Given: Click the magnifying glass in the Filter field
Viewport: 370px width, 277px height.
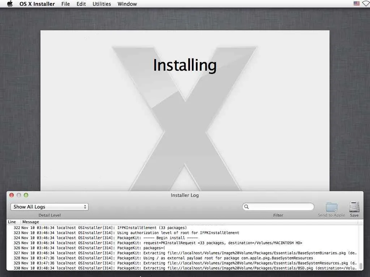Looking at the screenshot, I should (246, 207).
